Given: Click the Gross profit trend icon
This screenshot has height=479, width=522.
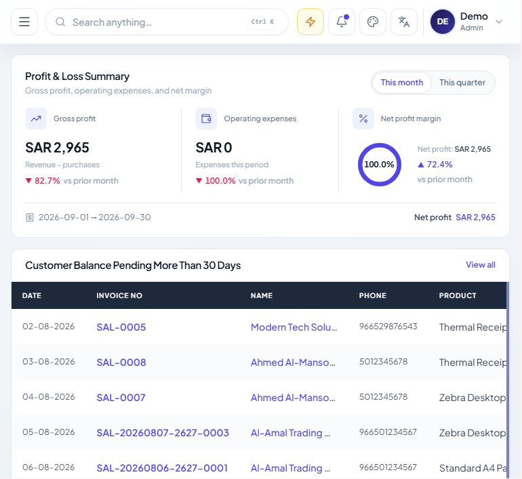Looking at the screenshot, I should pos(36,119).
